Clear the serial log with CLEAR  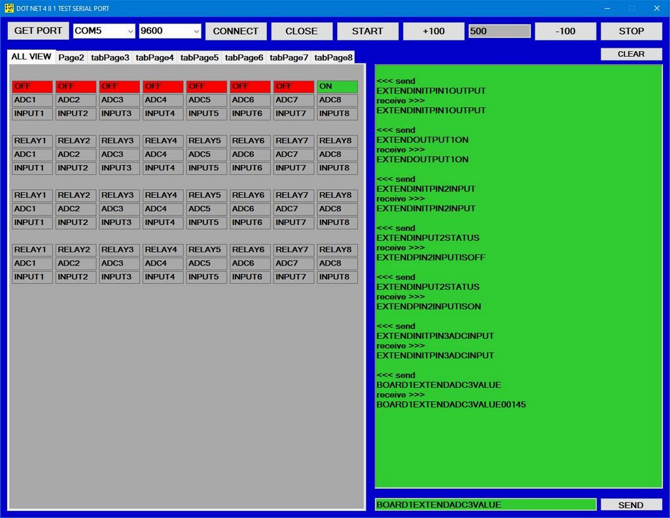click(x=631, y=54)
